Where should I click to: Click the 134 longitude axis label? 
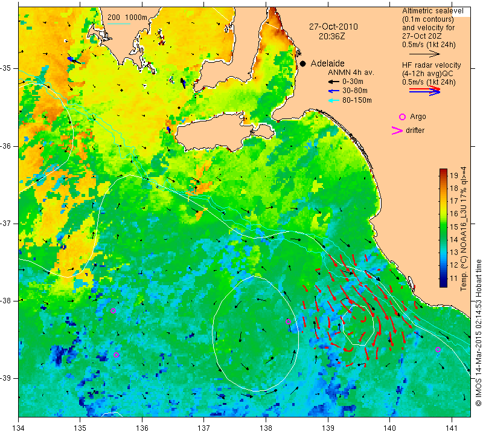pyautogui.click(x=19, y=428)
